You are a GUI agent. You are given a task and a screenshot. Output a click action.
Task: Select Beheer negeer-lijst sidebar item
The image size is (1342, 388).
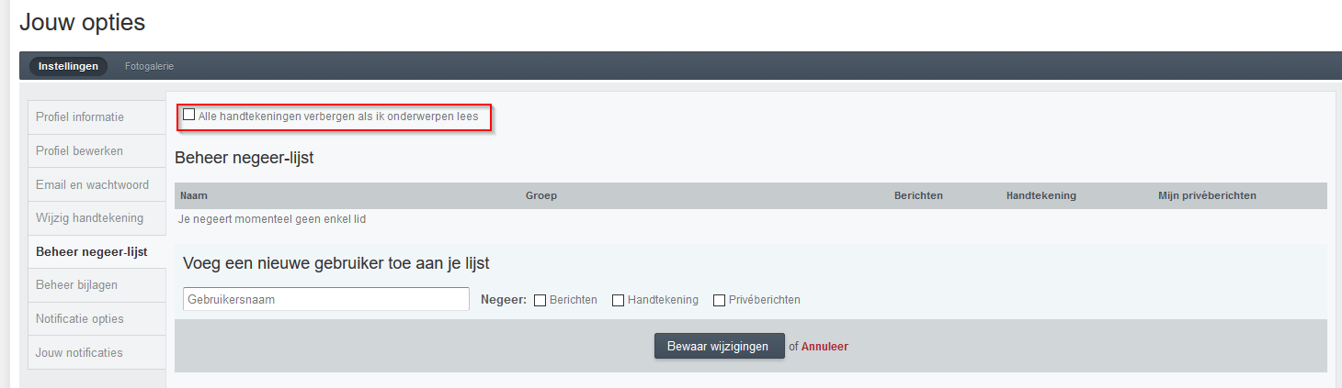(x=97, y=251)
